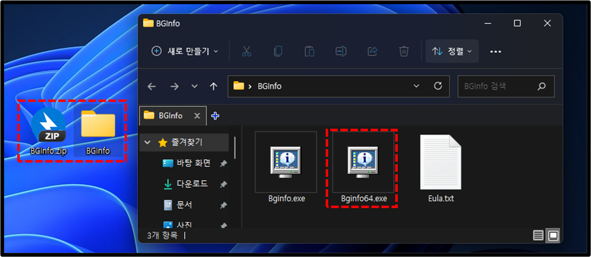This screenshot has width=591, height=257.
Task: Collapse the 즐겨찾기 tree section
Action: tap(147, 142)
